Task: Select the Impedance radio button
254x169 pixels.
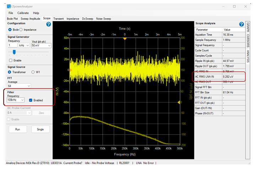Action: point(21,30)
